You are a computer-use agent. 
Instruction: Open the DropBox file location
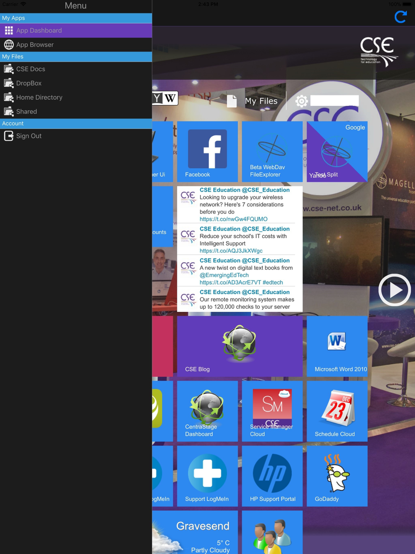tap(76, 83)
